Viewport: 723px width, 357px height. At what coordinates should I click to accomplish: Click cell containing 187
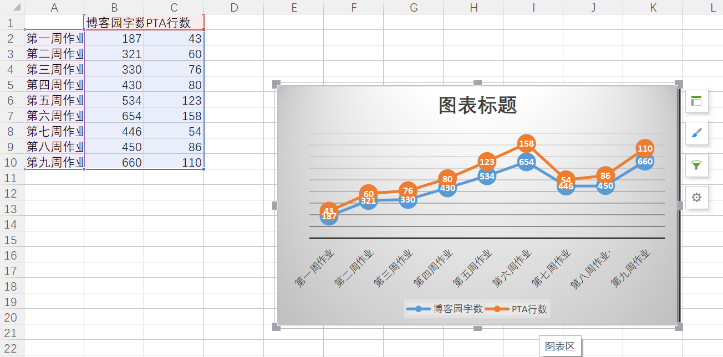114,38
